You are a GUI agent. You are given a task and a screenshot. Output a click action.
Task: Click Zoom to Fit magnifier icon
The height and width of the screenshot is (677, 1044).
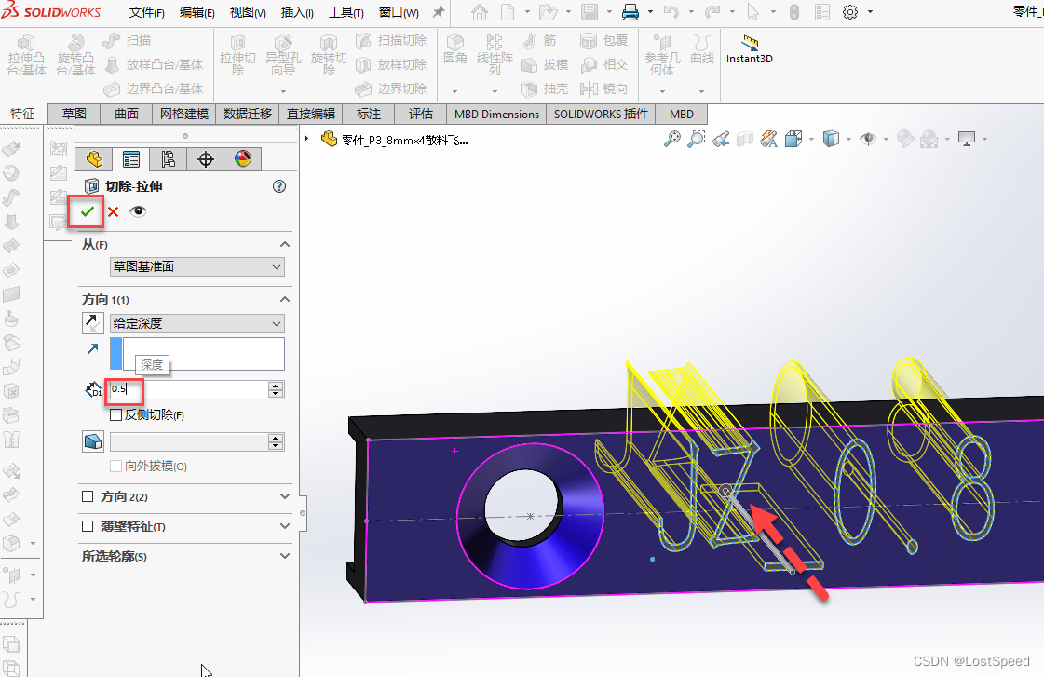[672, 139]
